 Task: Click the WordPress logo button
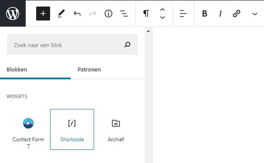[x=13, y=14]
